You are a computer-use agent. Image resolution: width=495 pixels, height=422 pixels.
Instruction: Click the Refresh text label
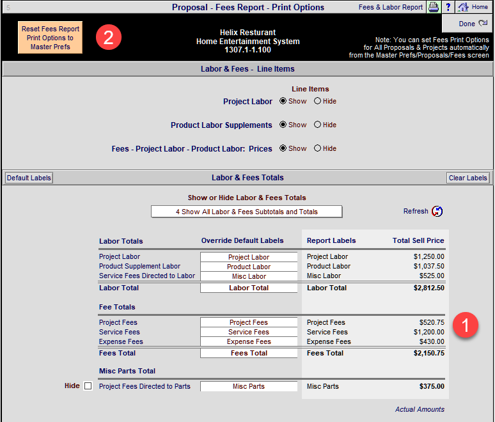tap(416, 211)
